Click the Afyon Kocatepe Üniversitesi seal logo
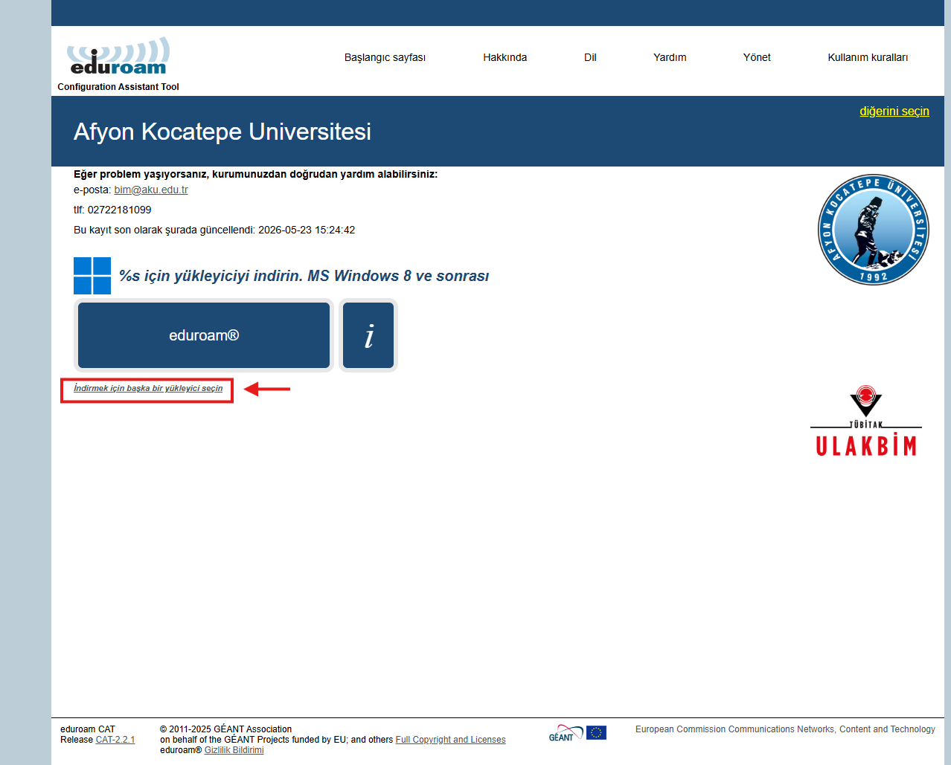Viewport: 951px width, 765px height. coord(874,230)
